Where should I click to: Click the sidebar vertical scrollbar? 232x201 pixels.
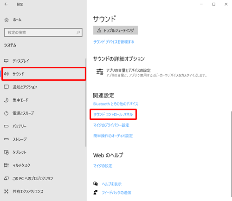pos(86,102)
